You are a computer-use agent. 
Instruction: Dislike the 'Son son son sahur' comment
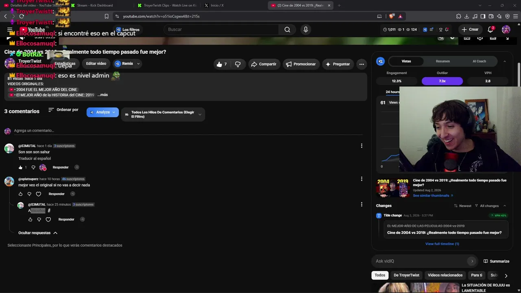[33, 167]
